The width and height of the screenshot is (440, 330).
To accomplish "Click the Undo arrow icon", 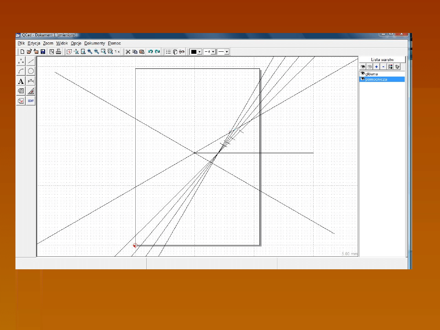I will click(150, 52).
